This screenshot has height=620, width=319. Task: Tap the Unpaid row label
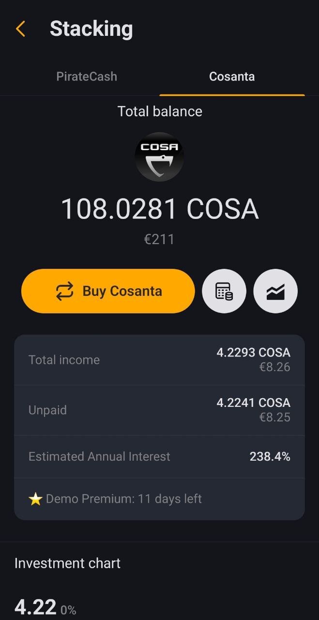pyautogui.click(x=47, y=410)
